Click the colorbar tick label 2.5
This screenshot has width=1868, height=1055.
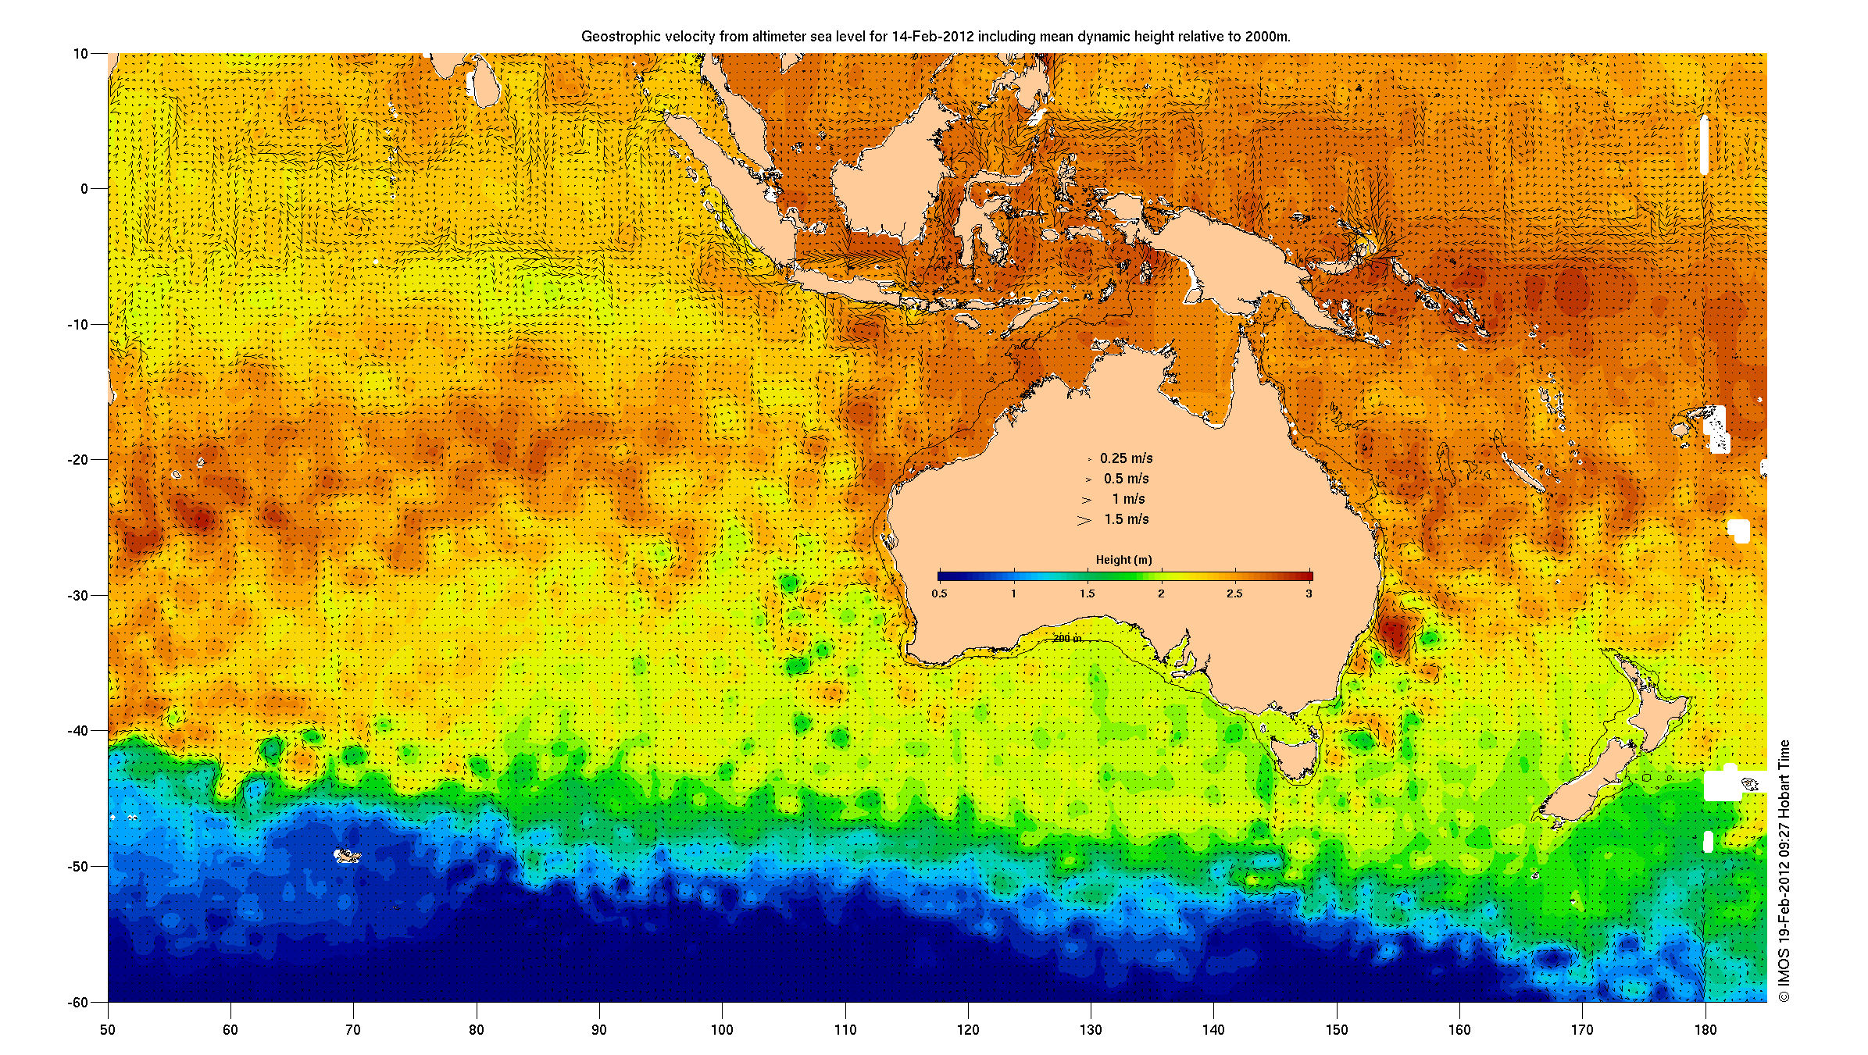click(x=1234, y=593)
